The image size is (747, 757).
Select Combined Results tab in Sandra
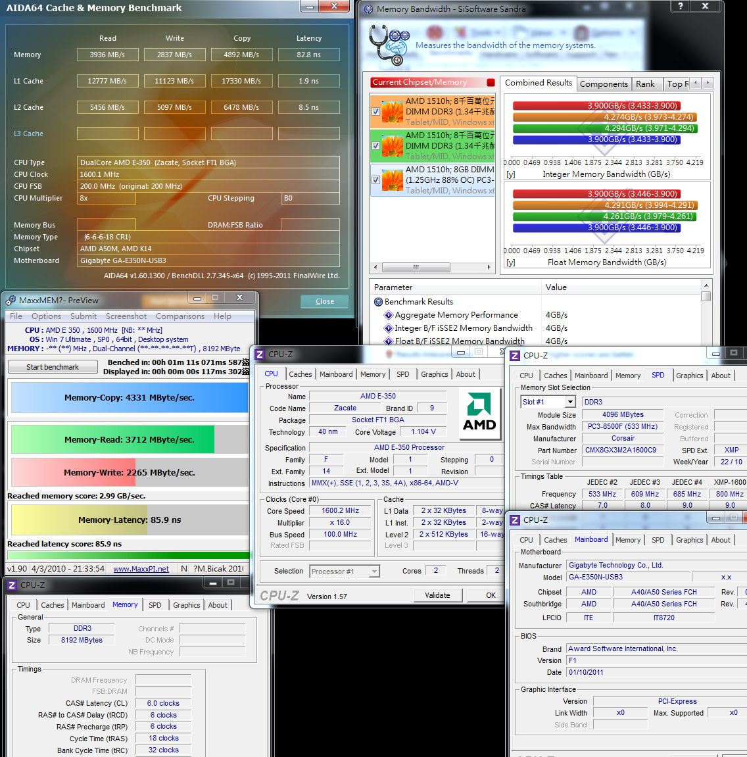point(538,83)
